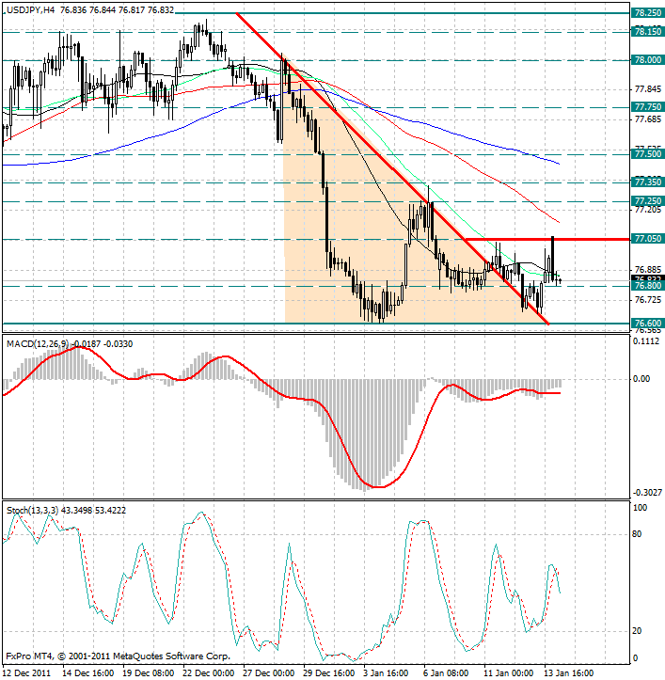Click the MACD(12,26,9) indicator label
The height and width of the screenshot is (680, 665).
pos(37,344)
